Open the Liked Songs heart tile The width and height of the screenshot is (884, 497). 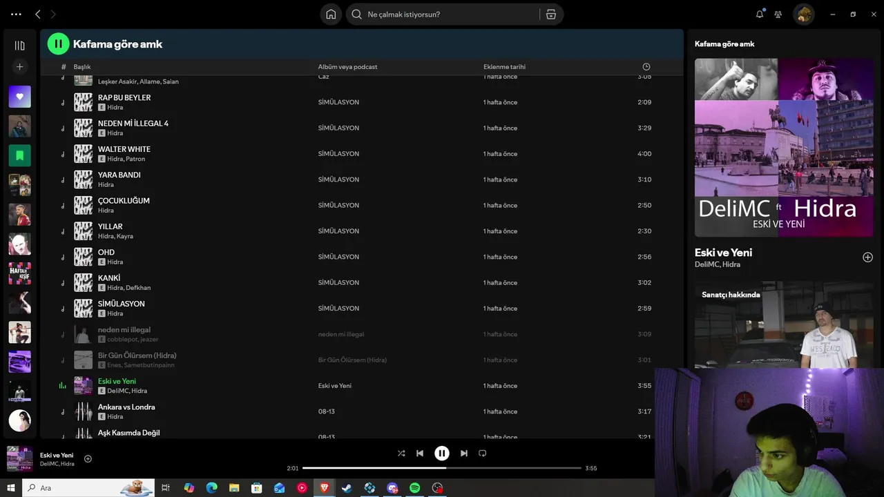[x=19, y=97]
